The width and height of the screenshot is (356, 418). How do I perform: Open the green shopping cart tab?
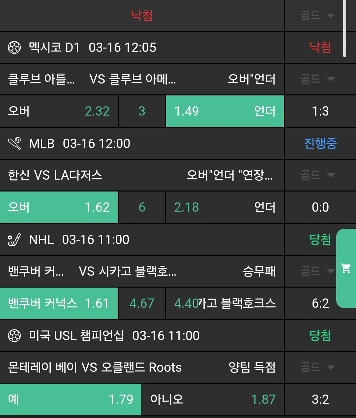point(346,268)
